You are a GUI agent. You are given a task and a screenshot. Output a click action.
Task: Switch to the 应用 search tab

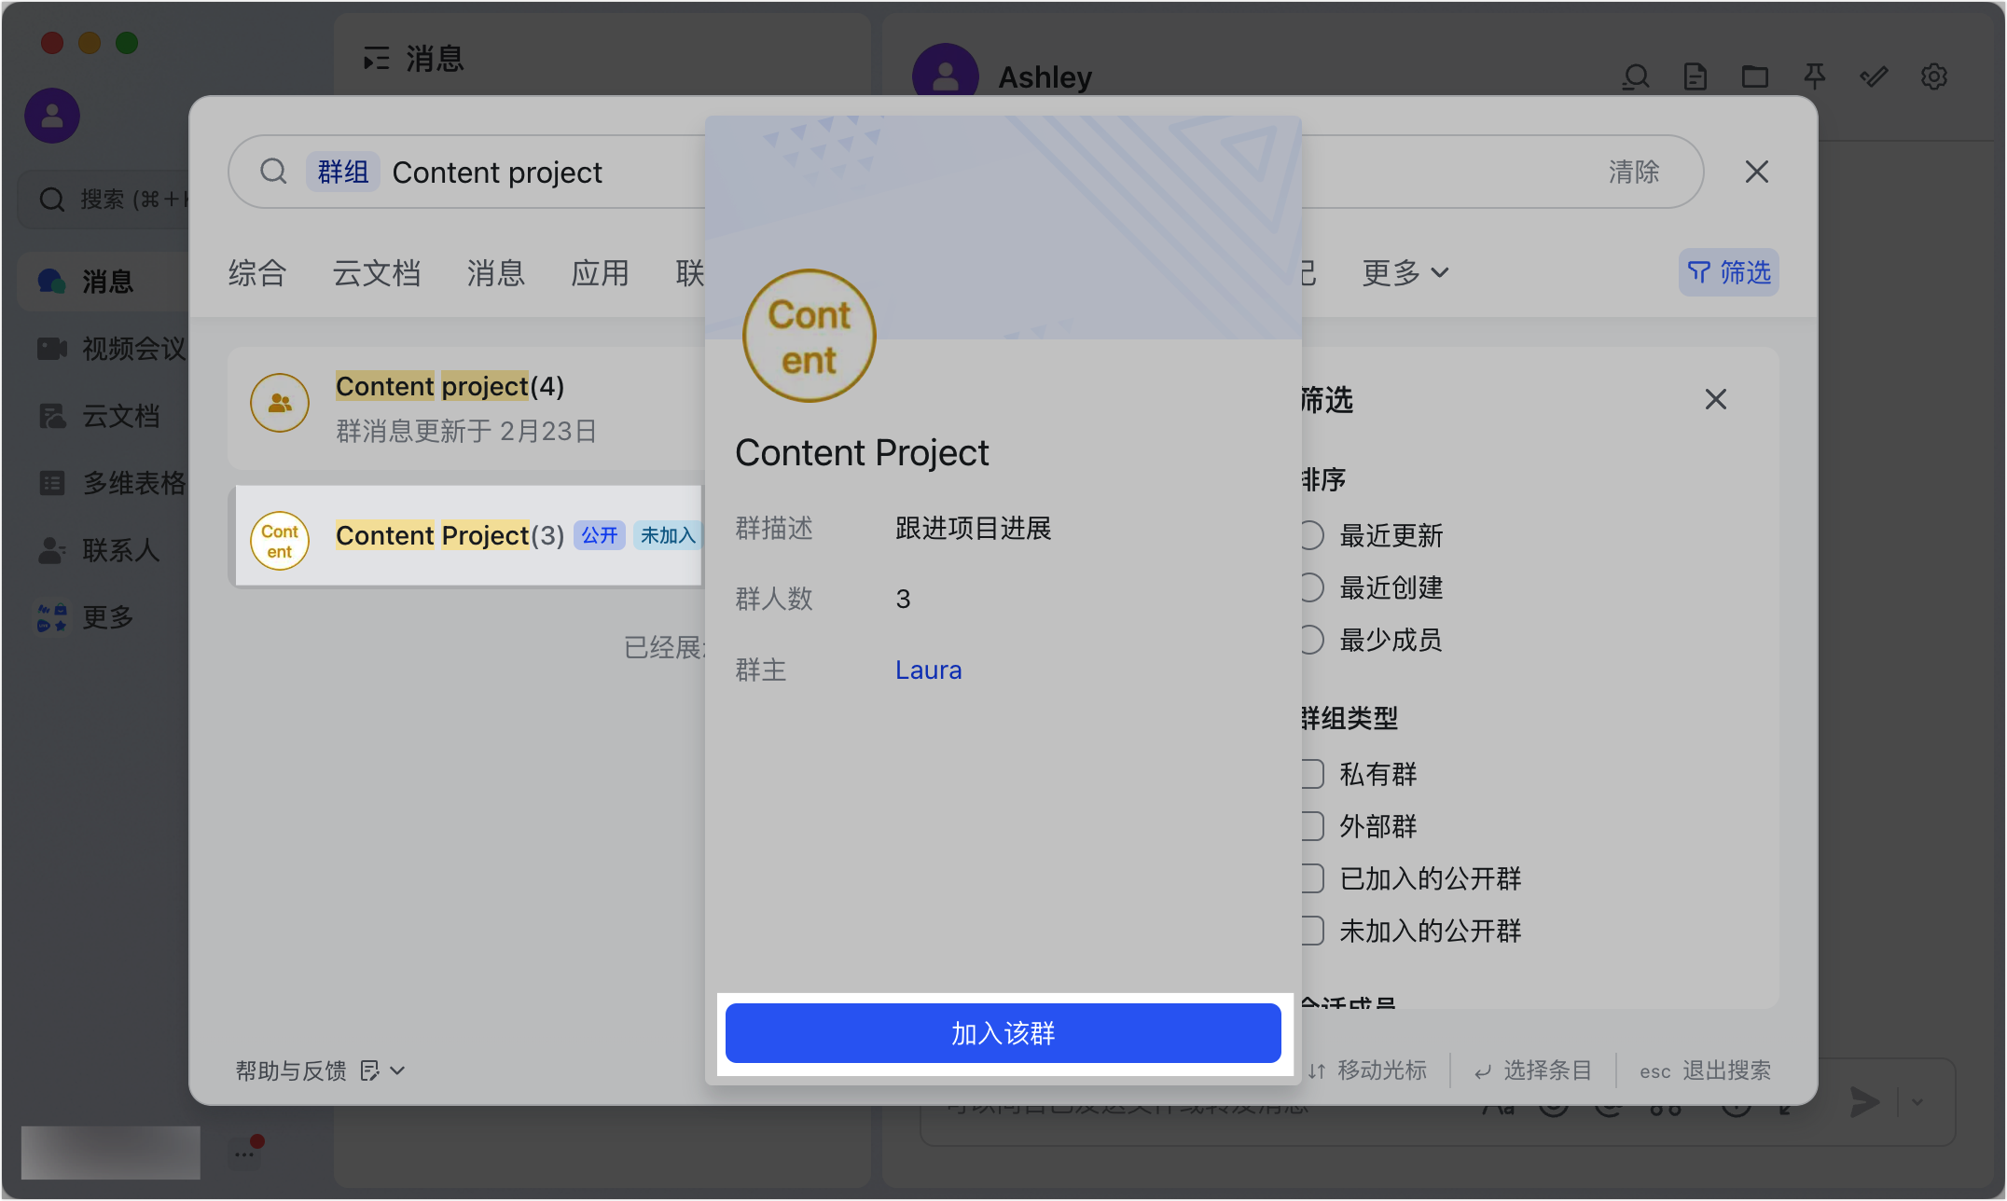coord(601,272)
